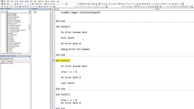Click the blue Help icon in toolbar

click(x=46, y=4)
